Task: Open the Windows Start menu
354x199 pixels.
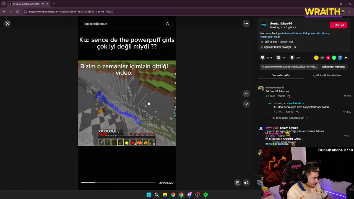Action: pos(149,195)
